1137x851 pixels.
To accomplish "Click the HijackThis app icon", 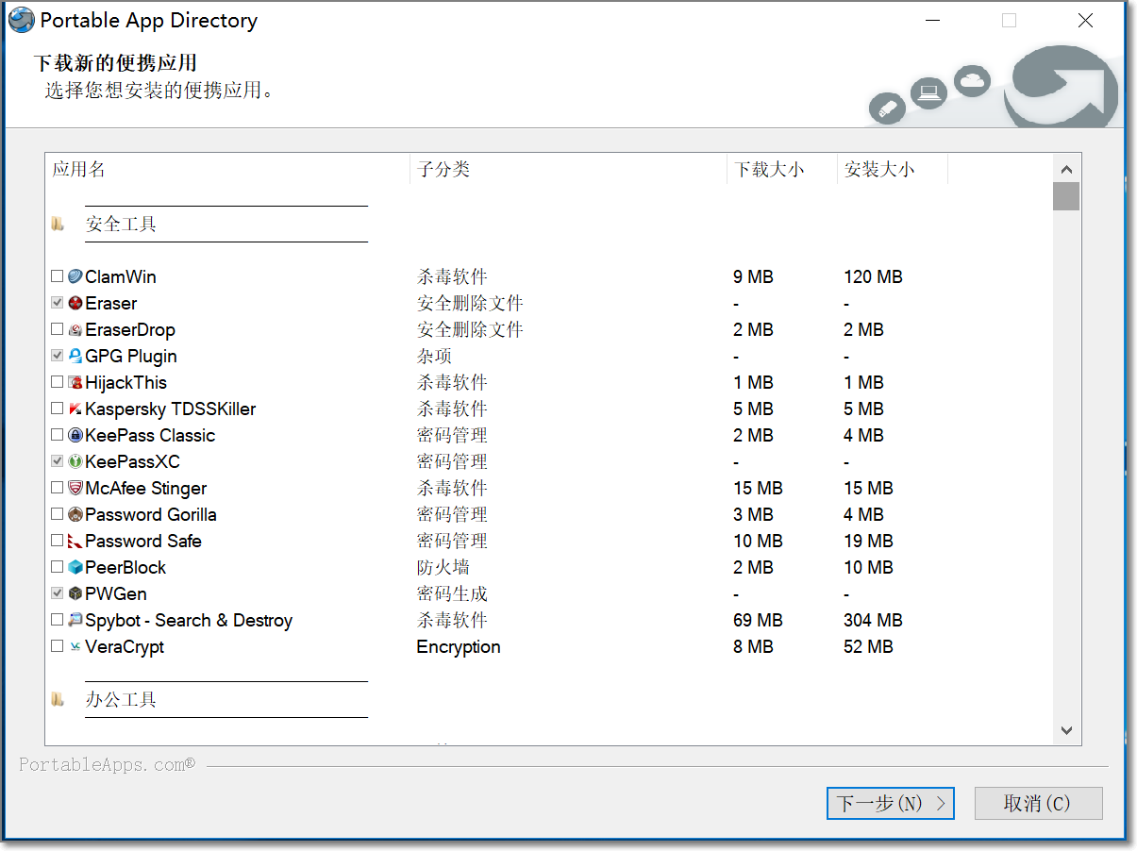I will pos(75,382).
